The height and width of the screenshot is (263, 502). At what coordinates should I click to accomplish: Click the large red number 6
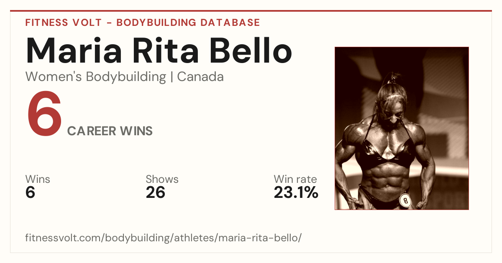tap(44, 114)
